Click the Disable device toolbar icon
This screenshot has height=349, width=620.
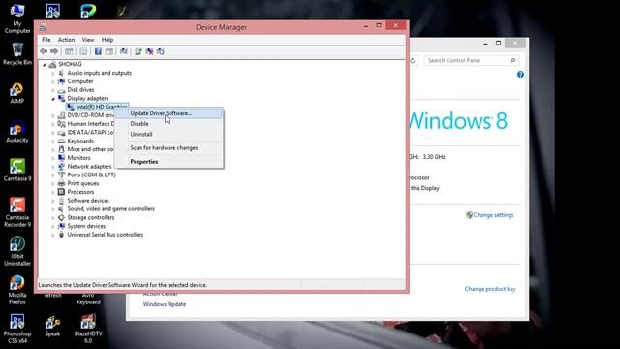coord(161,51)
